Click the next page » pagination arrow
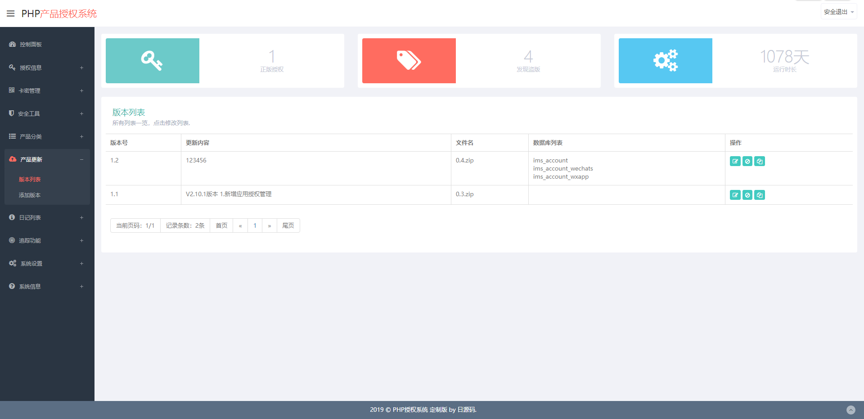Screen dimensions: 864x419 click(x=269, y=225)
